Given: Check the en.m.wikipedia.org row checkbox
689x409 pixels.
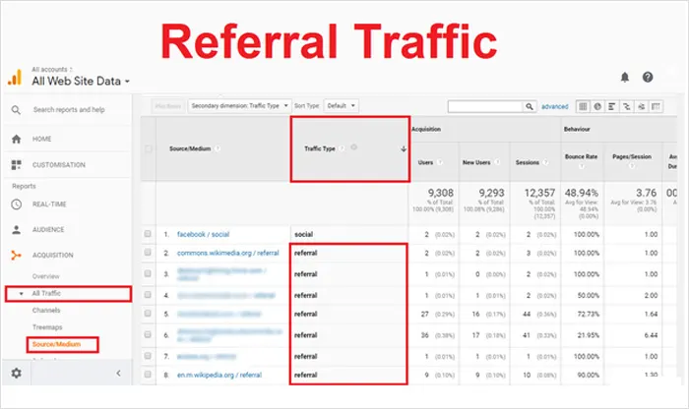Looking at the screenshot, I should coord(148,375).
